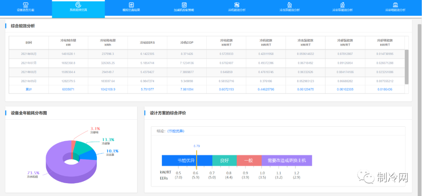Click the 冷却泵能效分析 tab label
Image resolution: width=422 pixels, height=196 pixels.
click(342, 10)
